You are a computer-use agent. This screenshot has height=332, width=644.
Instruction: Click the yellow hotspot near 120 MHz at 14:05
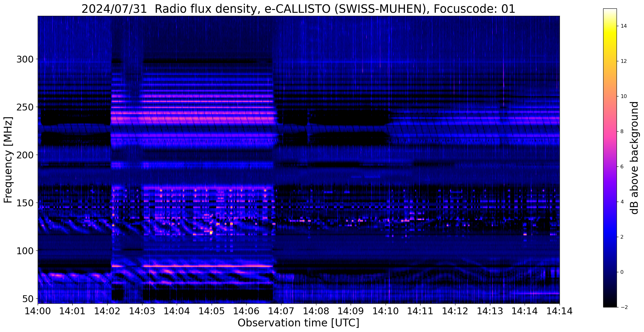click(211, 232)
